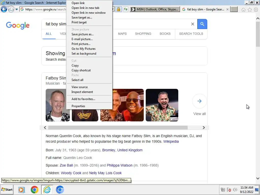Open the Tools gear icon

(x=256, y=10)
